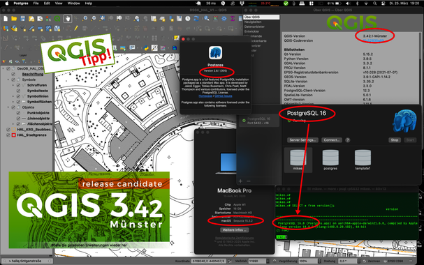The image size is (424, 265).
Task: Open the View menu
Action: 59,3
